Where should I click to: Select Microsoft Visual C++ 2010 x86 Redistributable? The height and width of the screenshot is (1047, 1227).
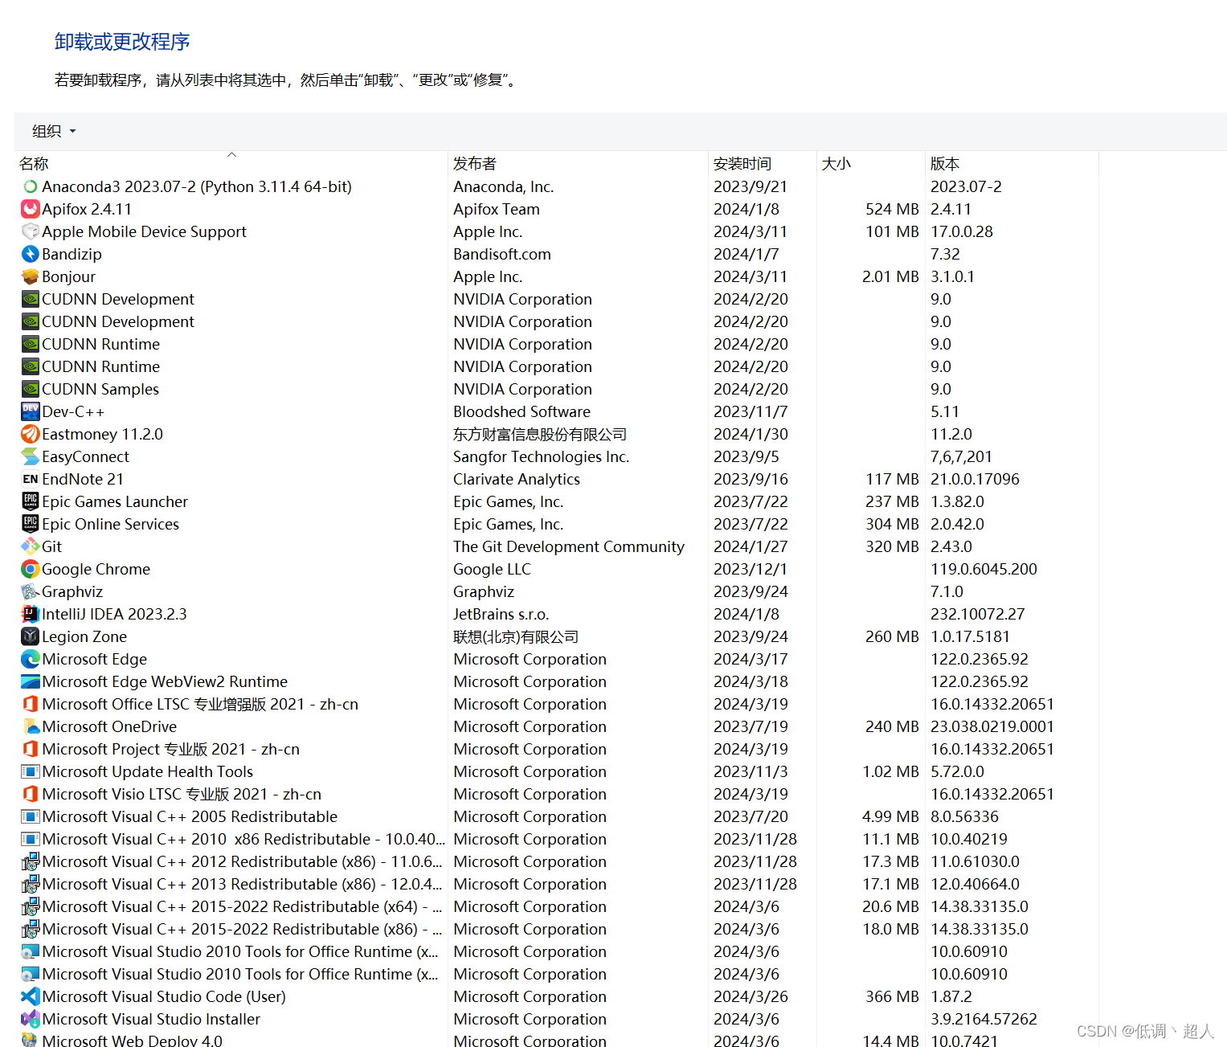pos(243,839)
